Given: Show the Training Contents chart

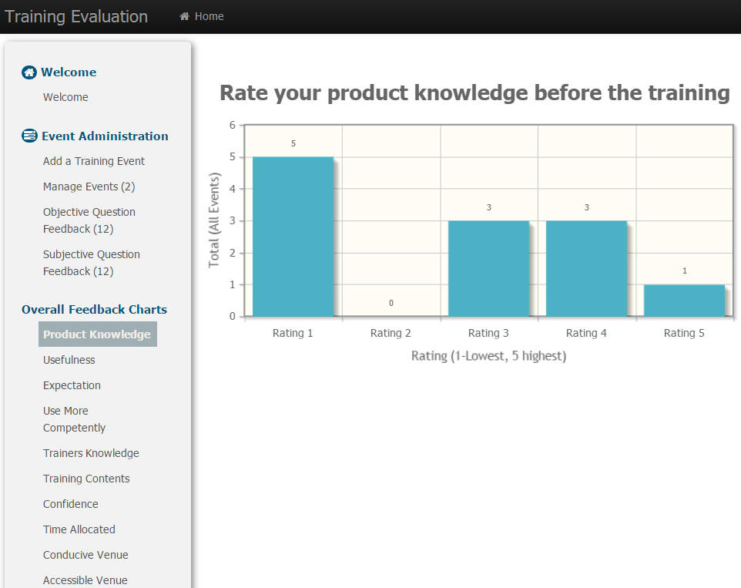Looking at the screenshot, I should 86,479.
